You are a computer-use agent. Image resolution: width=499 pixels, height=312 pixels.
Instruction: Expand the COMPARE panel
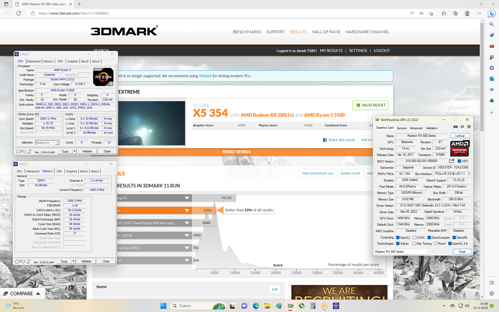(22, 294)
